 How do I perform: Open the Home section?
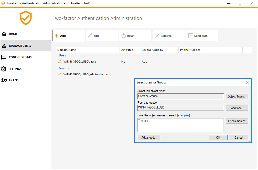(13, 34)
